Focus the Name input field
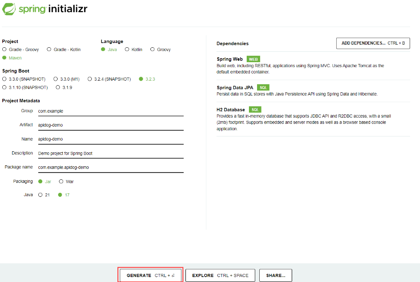Image resolution: width=420 pixels, height=282 pixels. coord(111,139)
